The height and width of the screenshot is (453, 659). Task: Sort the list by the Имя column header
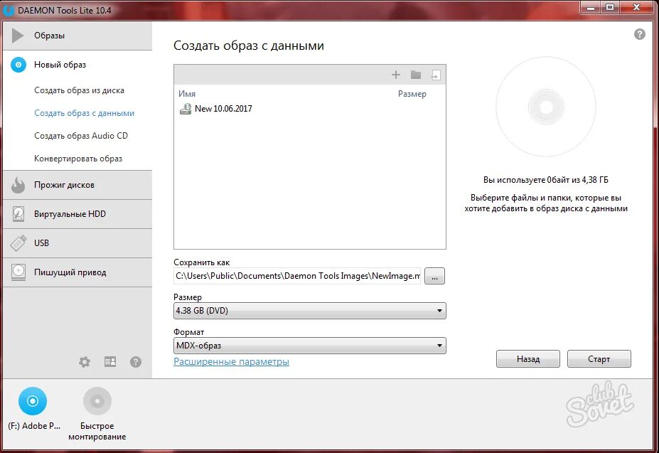tap(187, 94)
